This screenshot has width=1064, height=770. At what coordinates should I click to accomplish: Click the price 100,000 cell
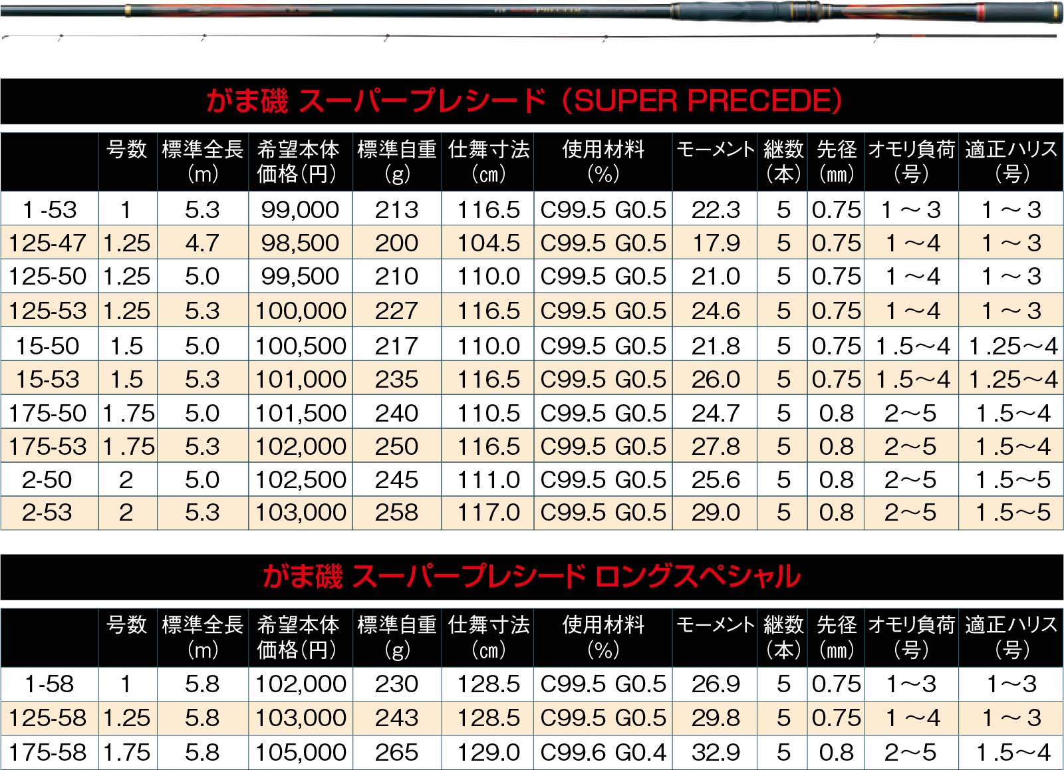(301, 311)
